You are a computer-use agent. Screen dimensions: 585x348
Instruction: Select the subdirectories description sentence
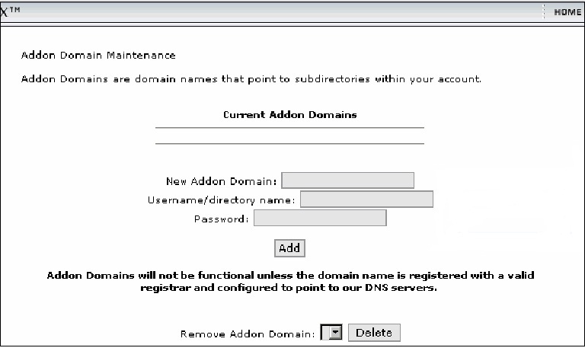(x=251, y=79)
